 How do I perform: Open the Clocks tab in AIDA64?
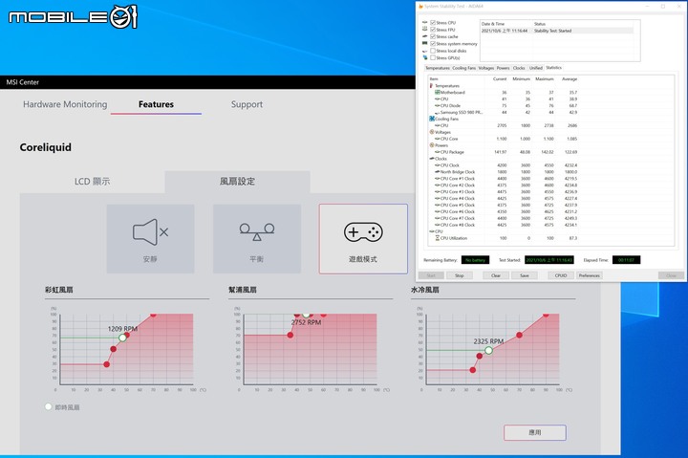pyautogui.click(x=519, y=68)
